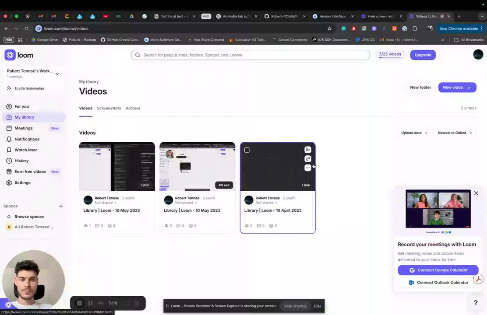Open the New video dropdown
487x315 pixels.
point(457,87)
